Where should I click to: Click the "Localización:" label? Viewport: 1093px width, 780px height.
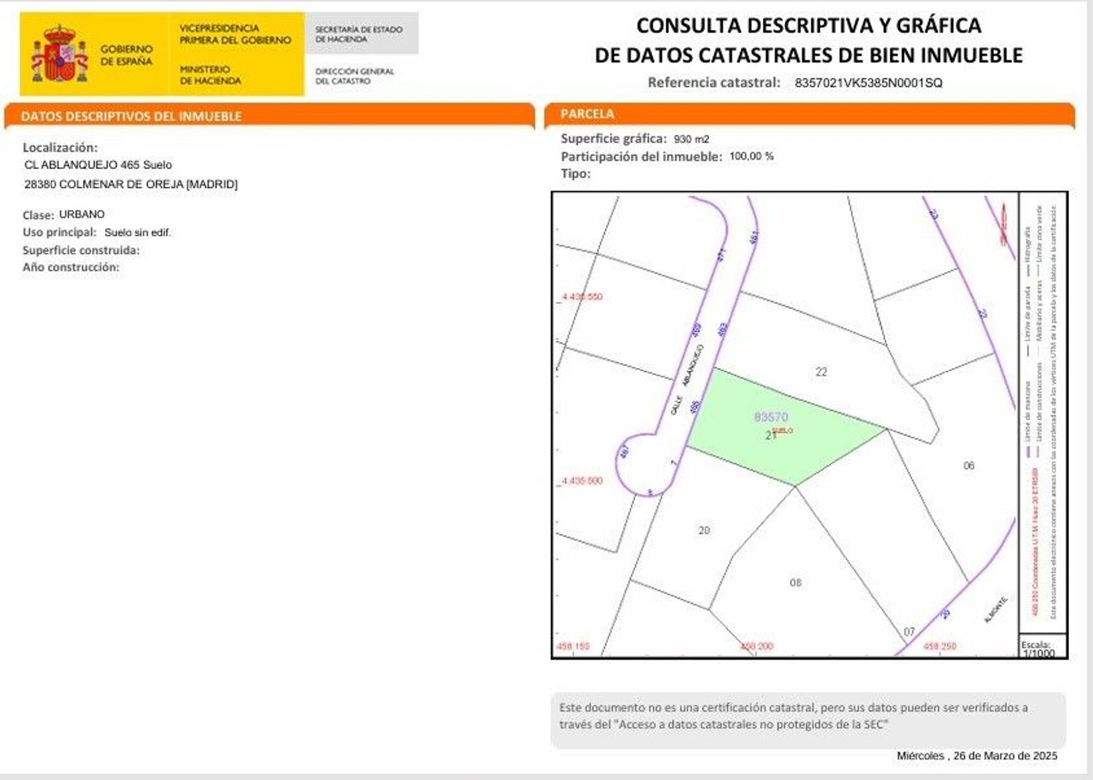(60, 148)
